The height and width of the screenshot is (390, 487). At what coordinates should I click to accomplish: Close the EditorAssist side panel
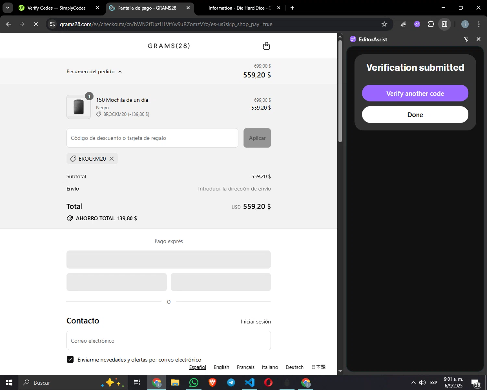pyautogui.click(x=478, y=39)
